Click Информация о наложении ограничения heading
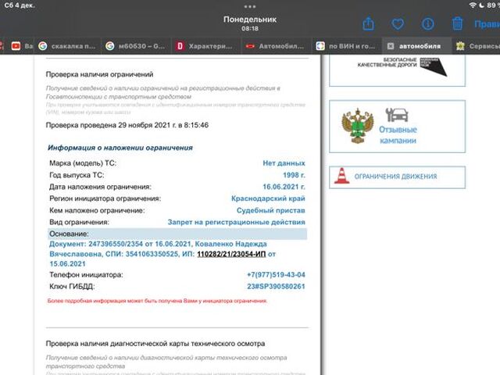The width and height of the screenshot is (500, 375). pos(120,148)
